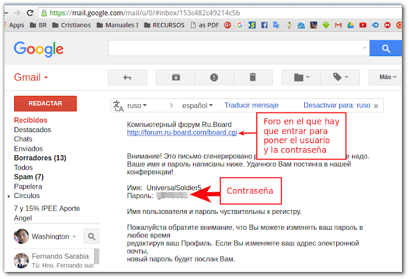Open the RECURSOS bookmarks folder
409x279 pixels.
164,25
